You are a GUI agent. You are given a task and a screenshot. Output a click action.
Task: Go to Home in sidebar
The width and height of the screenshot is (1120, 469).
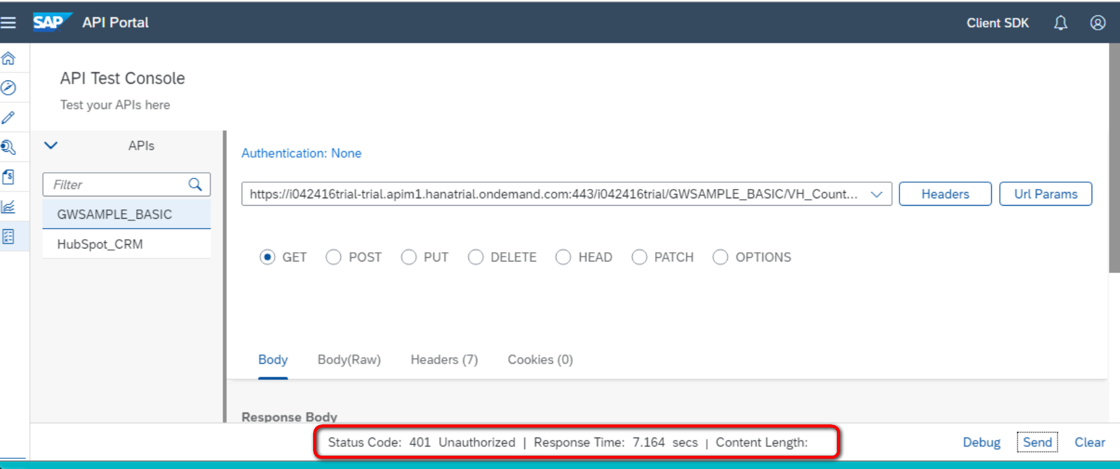tap(9, 59)
